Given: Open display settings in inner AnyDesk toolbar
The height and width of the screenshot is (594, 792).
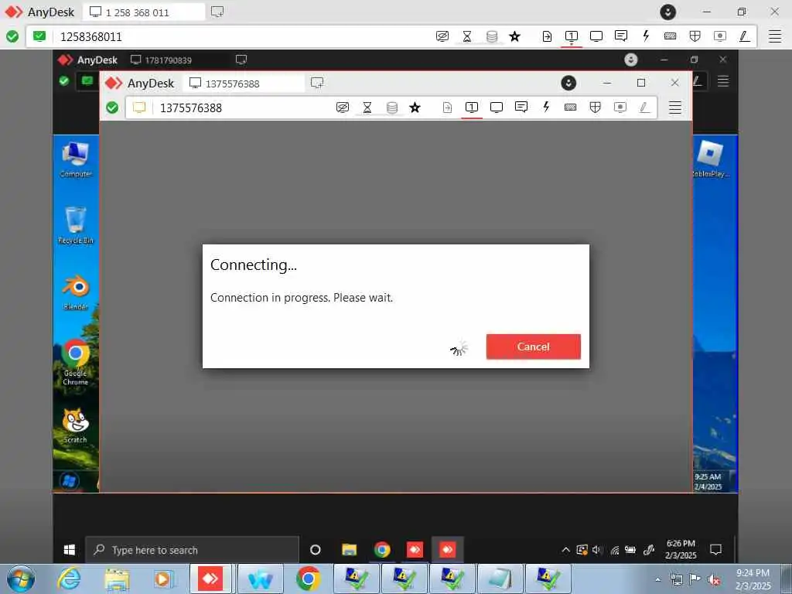Looking at the screenshot, I should (497, 107).
